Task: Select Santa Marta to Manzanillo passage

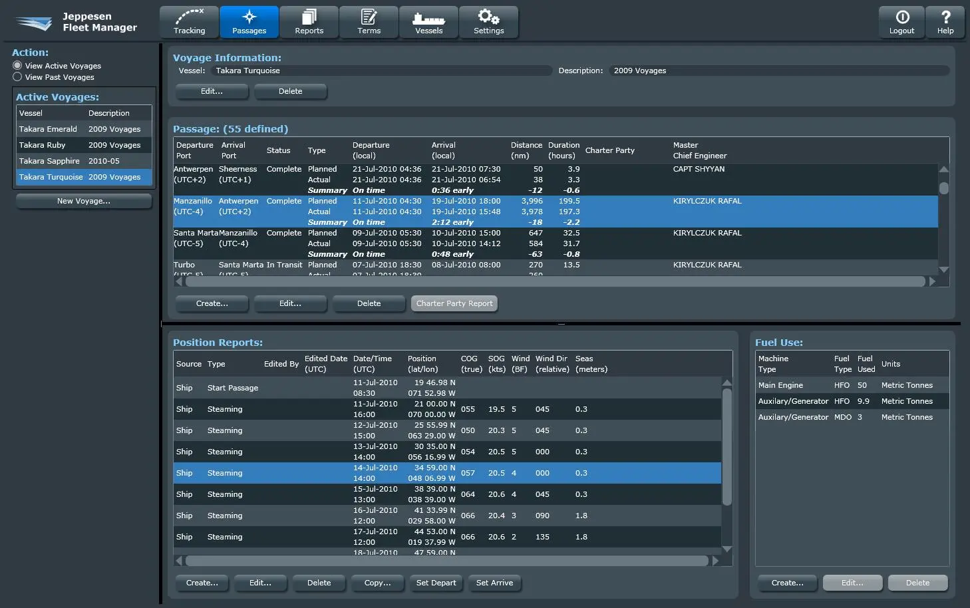Action: [556, 243]
